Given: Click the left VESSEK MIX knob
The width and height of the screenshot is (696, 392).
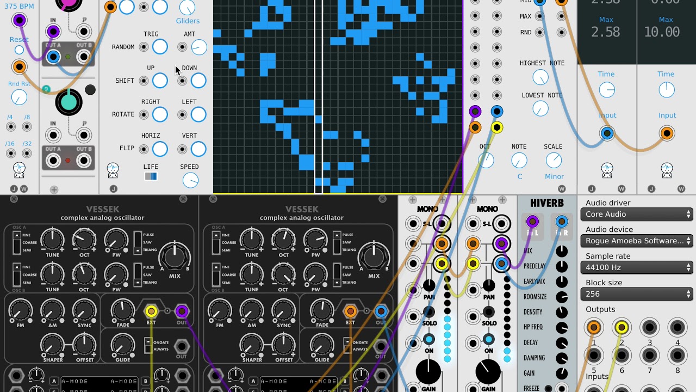Looking at the screenshot, I should point(175,257).
